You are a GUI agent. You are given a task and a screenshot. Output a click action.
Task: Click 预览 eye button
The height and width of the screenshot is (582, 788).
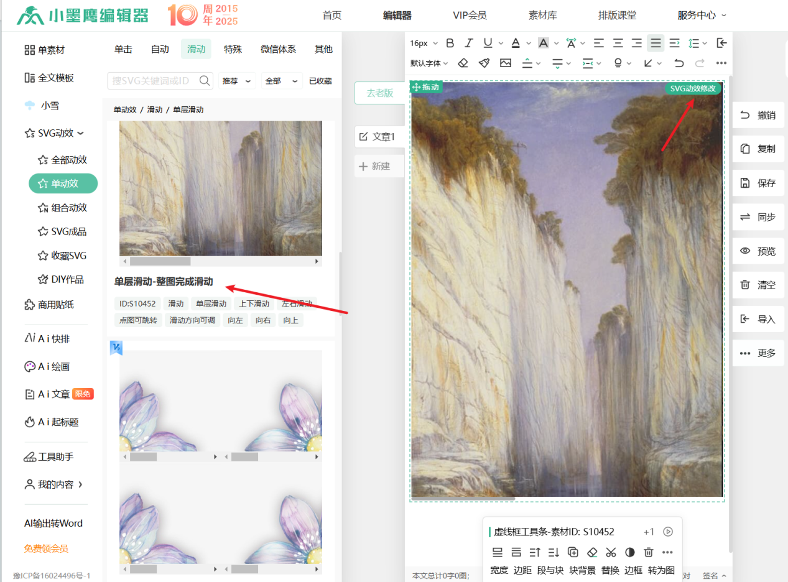click(758, 251)
